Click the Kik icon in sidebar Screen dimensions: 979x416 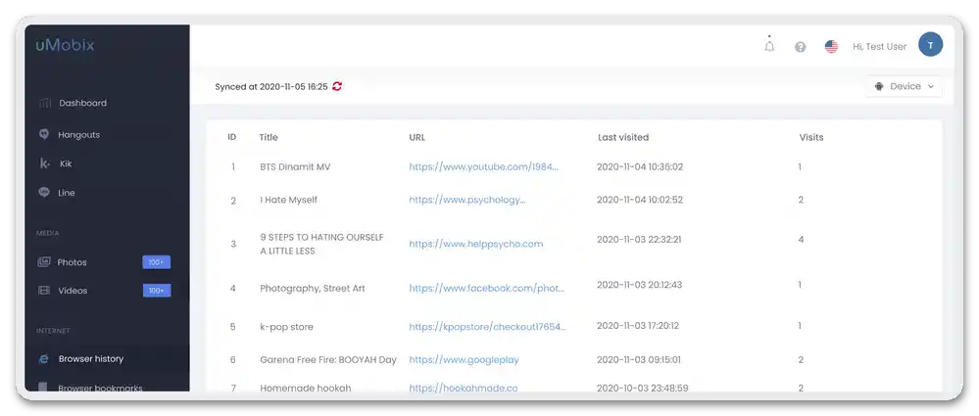point(44,163)
